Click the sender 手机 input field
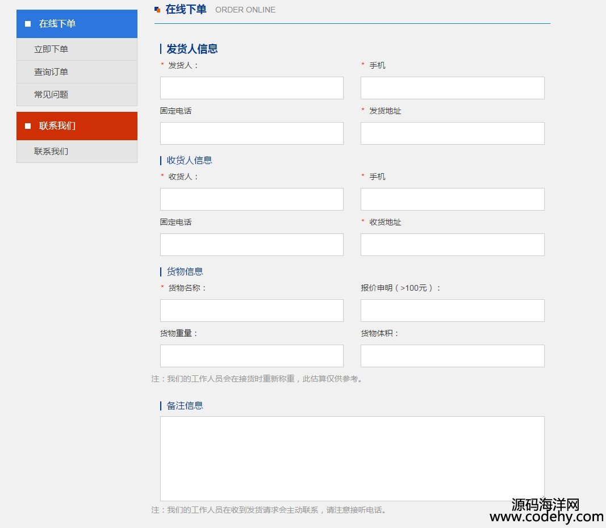 pos(452,88)
